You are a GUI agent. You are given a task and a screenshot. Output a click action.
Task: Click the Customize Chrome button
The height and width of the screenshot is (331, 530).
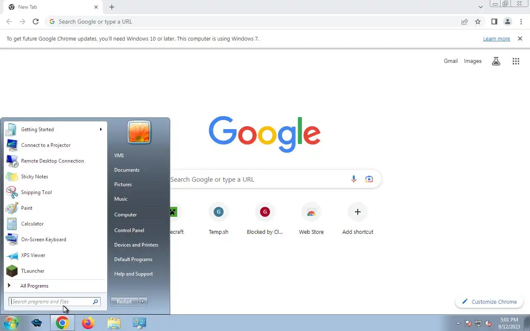point(489,302)
